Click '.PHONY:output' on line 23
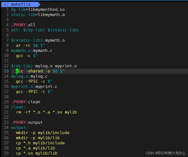188x157 pixels. click(27, 122)
